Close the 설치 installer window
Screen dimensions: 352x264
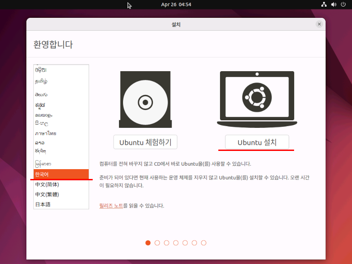point(319,24)
